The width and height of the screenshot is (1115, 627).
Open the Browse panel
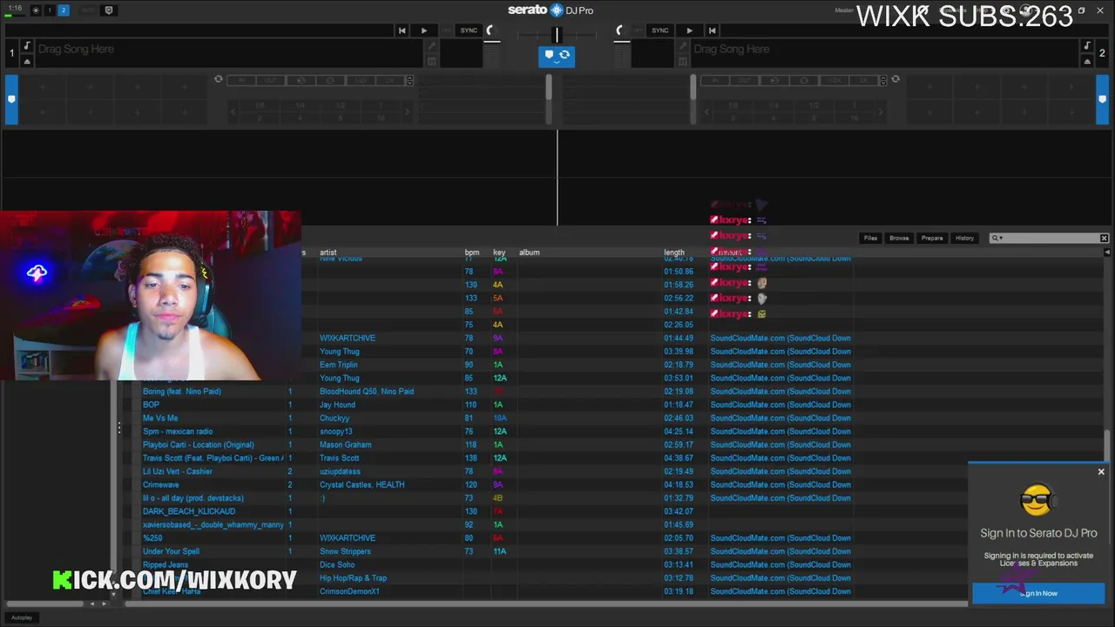click(x=899, y=238)
